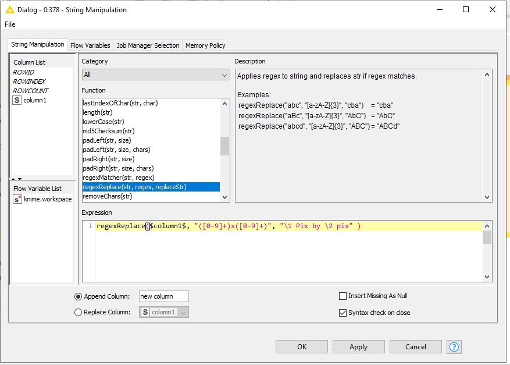Click Function list scroll up arrow
The width and height of the screenshot is (510, 365).
coord(225,103)
